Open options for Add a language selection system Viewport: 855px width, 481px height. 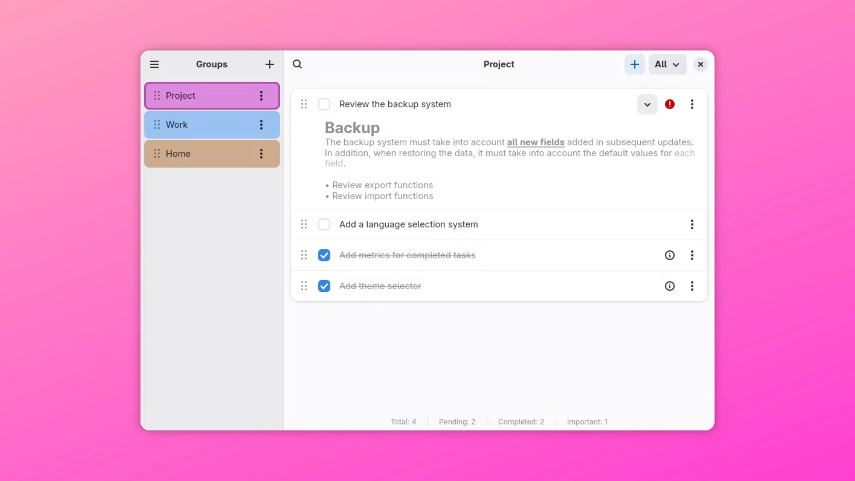[692, 224]
